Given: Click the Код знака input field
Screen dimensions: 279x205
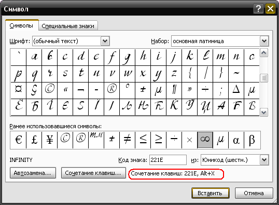Looking at the screenshot, I should [168, 160].
